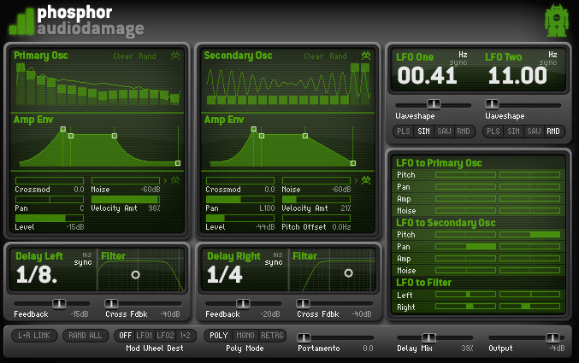This screenshot has width=579, height=363.
Task: Click the Delay Right filter cutoff handle
Action: [x=348, y=273]
